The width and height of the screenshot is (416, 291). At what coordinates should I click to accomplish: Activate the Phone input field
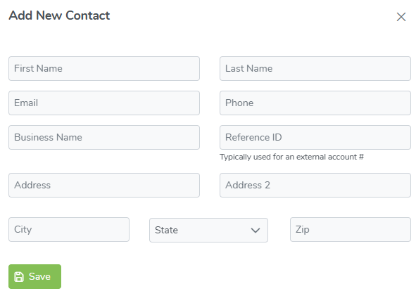(x=315, y=103)
